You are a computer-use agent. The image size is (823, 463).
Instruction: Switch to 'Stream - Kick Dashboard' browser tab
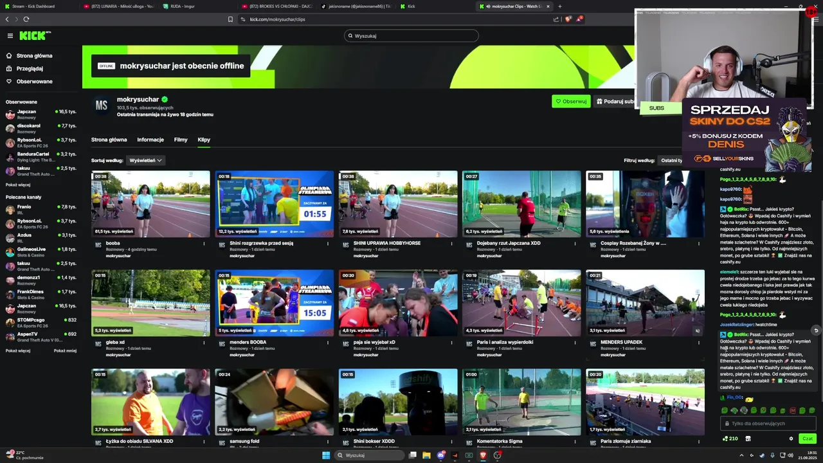pos(39,6)
